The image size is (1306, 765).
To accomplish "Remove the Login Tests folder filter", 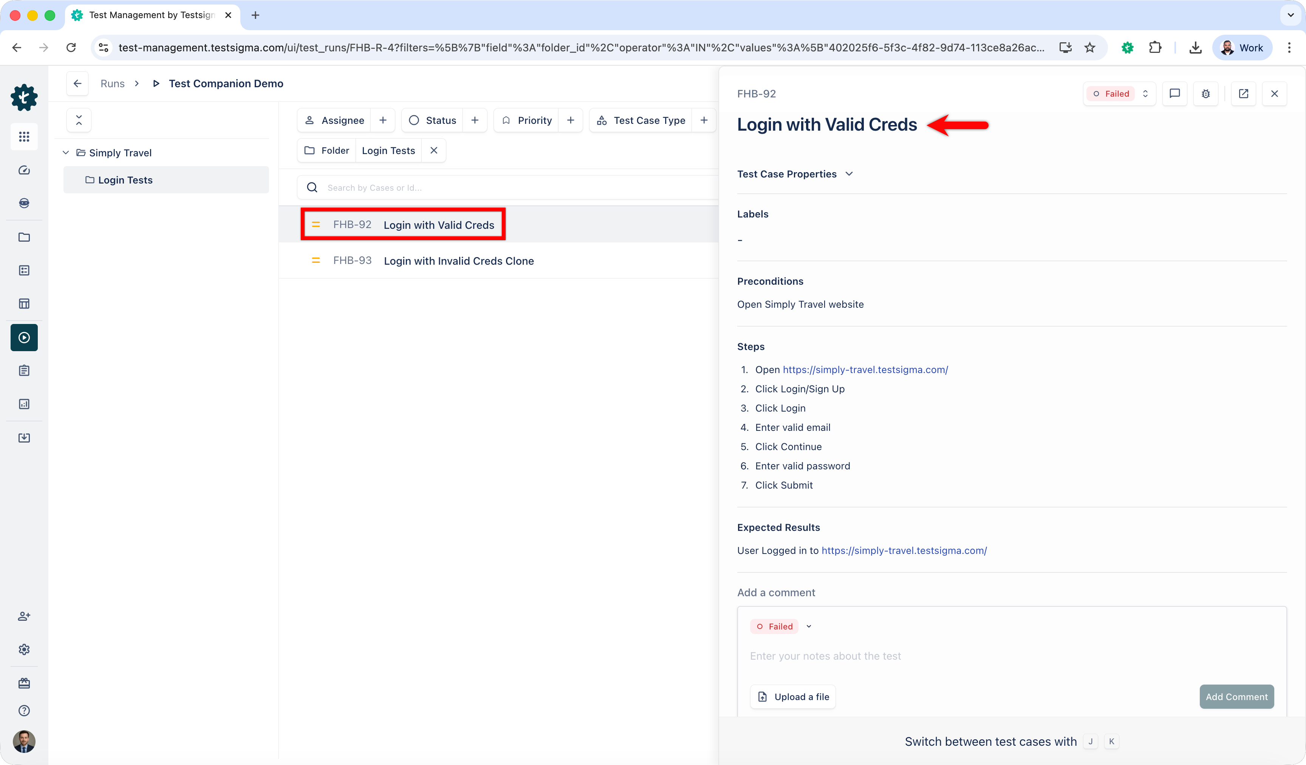I will (434, 151).
